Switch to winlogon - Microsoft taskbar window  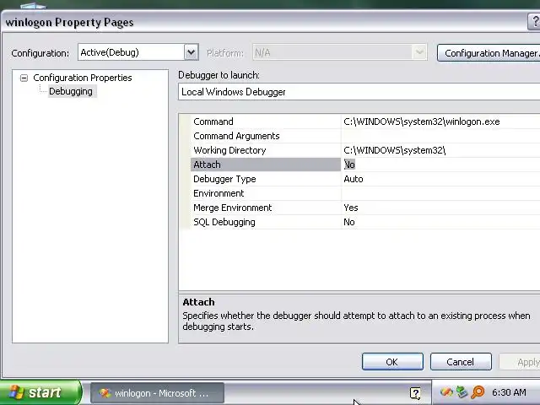[157, 393]
